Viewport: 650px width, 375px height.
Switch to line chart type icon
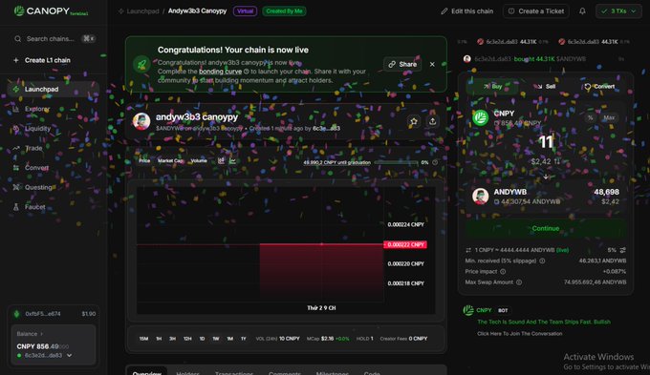[x=232, y=160]
